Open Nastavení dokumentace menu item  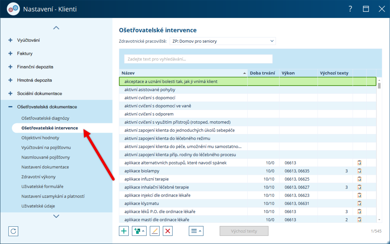pyautogui.click(x=45, y=167)
